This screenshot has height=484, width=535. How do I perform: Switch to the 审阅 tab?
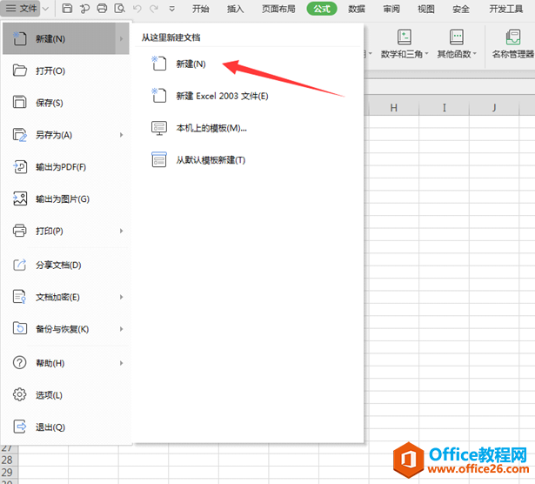(391, 9)
